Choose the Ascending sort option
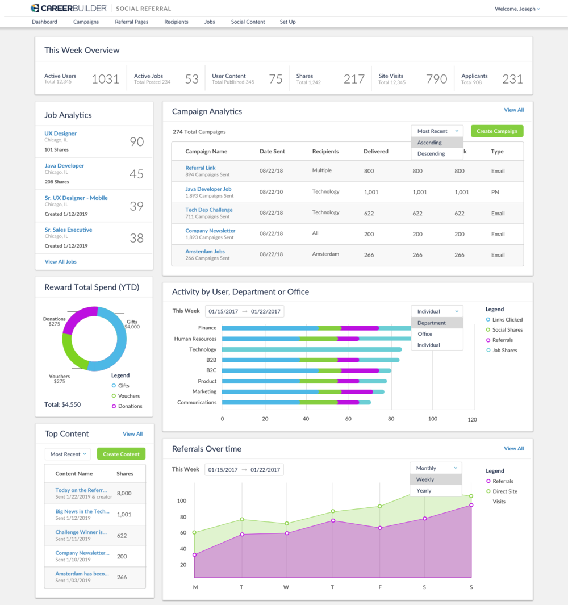This screenshot has width=568, height=605. click(437, 143)
